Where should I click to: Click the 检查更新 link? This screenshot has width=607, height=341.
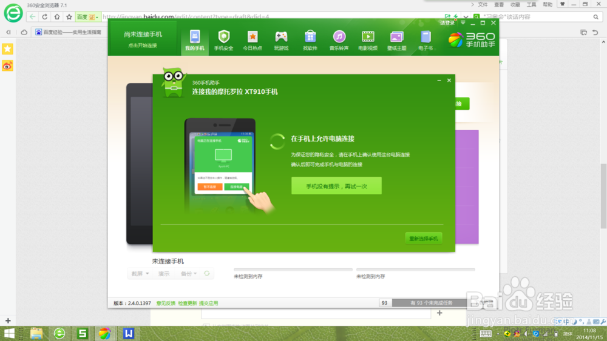click(188, 303)
